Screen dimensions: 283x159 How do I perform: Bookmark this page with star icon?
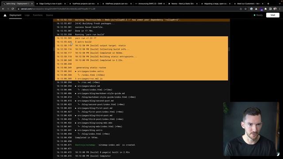245,9
